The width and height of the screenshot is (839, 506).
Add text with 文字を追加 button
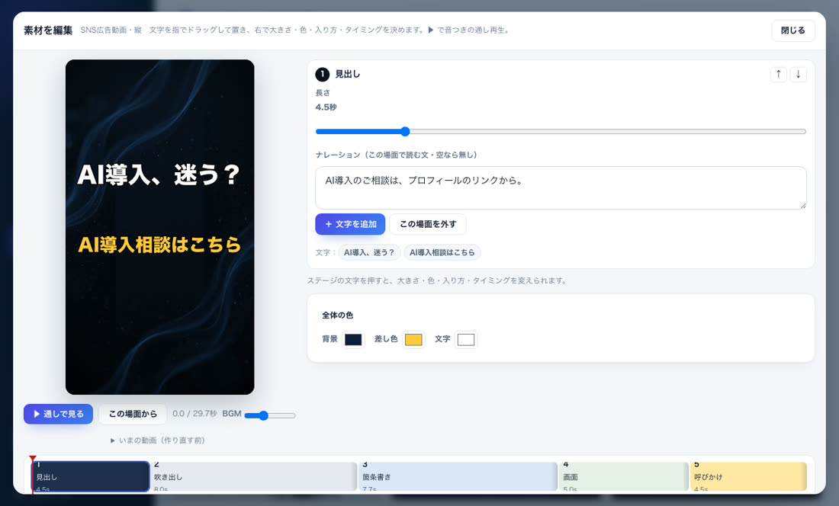[350, 224]
